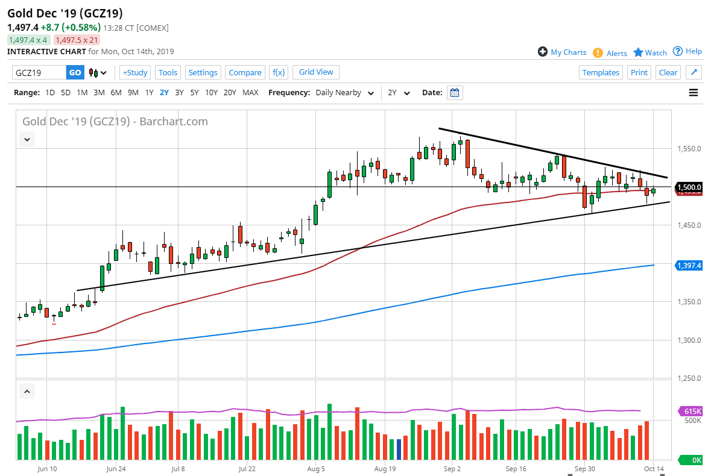Expand the volume pane chevron toggle
The height and width of the screenshot is (476, 714).
tap(27, 391)
